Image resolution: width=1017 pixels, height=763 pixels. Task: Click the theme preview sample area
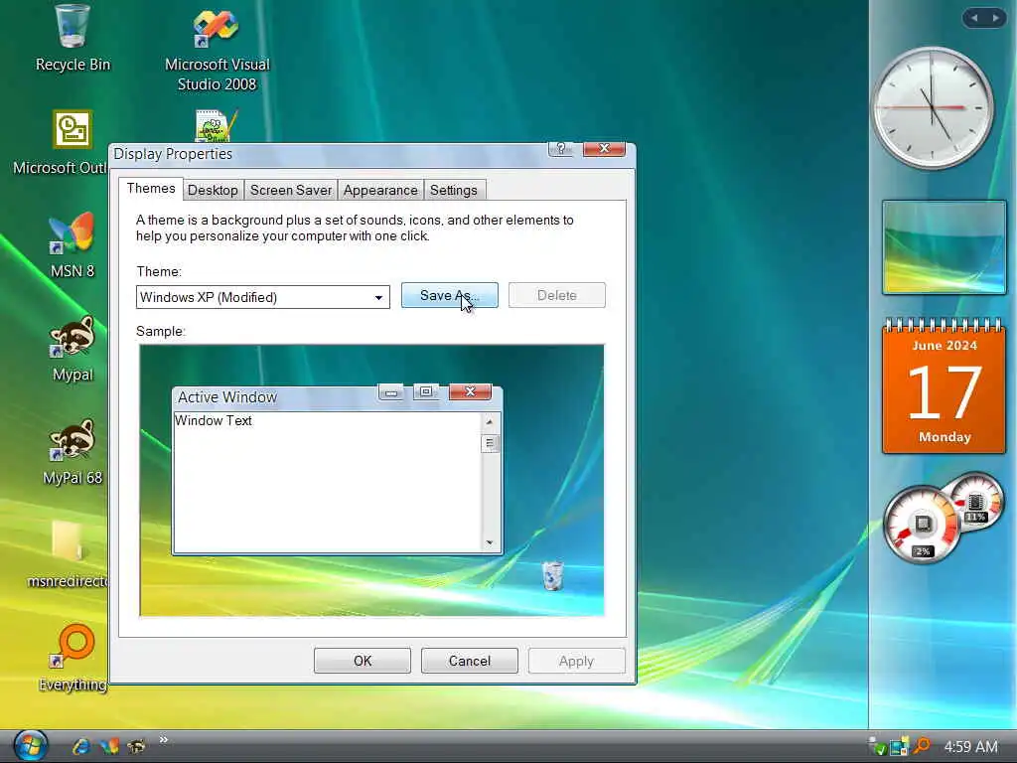click(371, 480)
